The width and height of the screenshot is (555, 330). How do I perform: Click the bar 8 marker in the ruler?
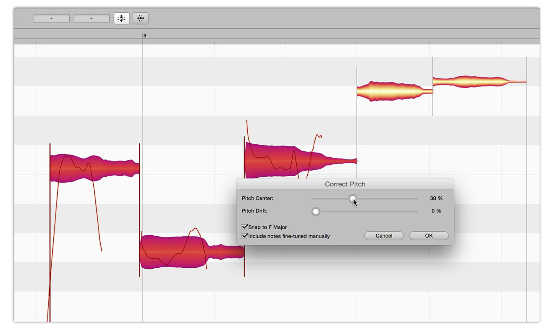[145, 36]
